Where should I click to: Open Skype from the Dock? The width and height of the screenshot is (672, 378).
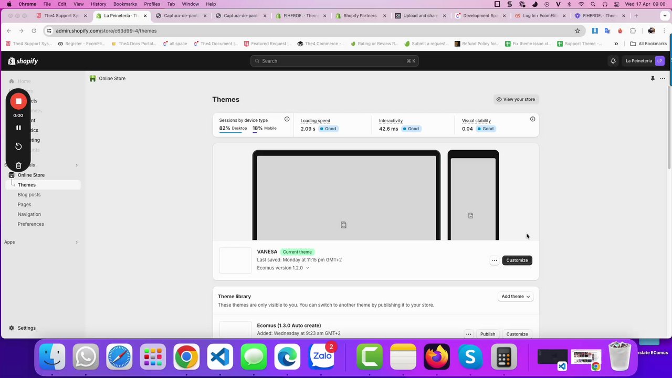point(470,357)
